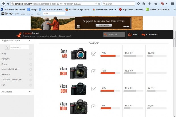Toggle the Nikon D600 compare checkbox
176x117 pixels.
(93, 106)
